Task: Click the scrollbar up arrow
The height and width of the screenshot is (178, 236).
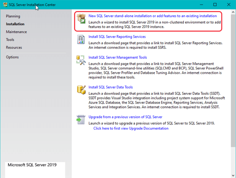Action: click(233, 12)
